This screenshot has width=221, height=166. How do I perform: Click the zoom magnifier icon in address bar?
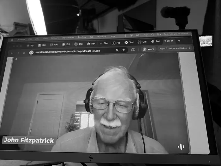coord(117,50)
